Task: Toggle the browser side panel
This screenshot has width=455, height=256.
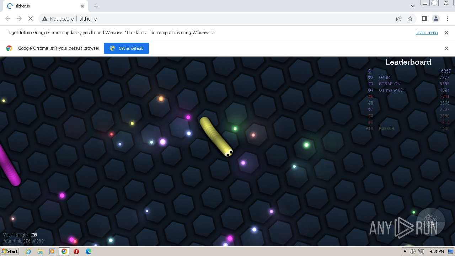Action: pos(424,18)
